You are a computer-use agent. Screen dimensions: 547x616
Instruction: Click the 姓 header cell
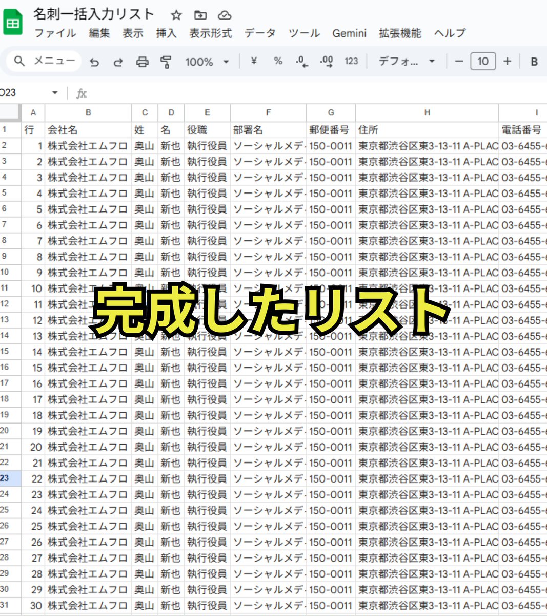145,130
